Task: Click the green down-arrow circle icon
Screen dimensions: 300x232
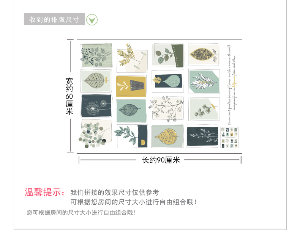Action: [x=92, y=20]
